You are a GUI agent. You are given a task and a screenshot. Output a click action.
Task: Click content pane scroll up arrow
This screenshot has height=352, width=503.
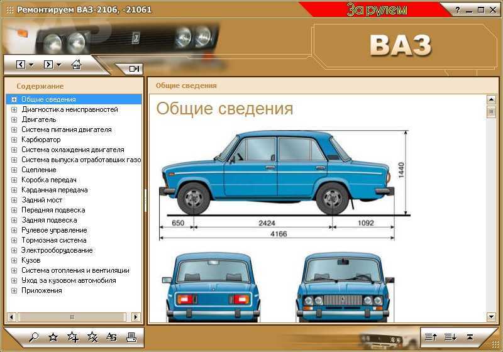[x=491, y=100]
